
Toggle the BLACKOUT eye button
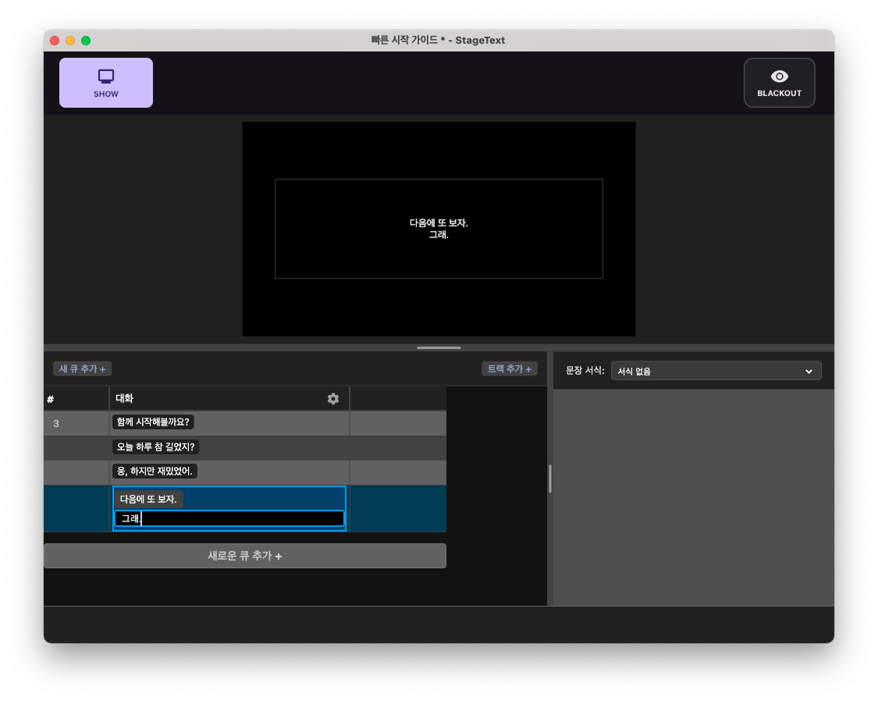pos(779,83)
